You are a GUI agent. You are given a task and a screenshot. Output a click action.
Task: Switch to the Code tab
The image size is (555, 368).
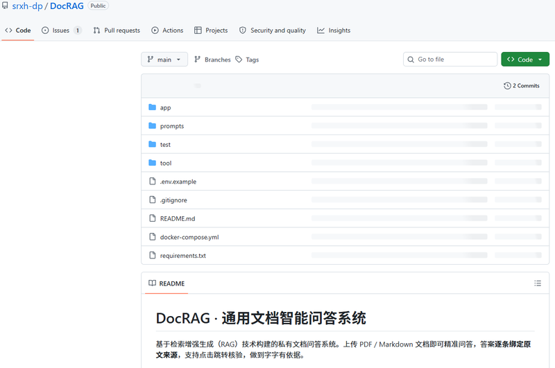tap(18, 30)
